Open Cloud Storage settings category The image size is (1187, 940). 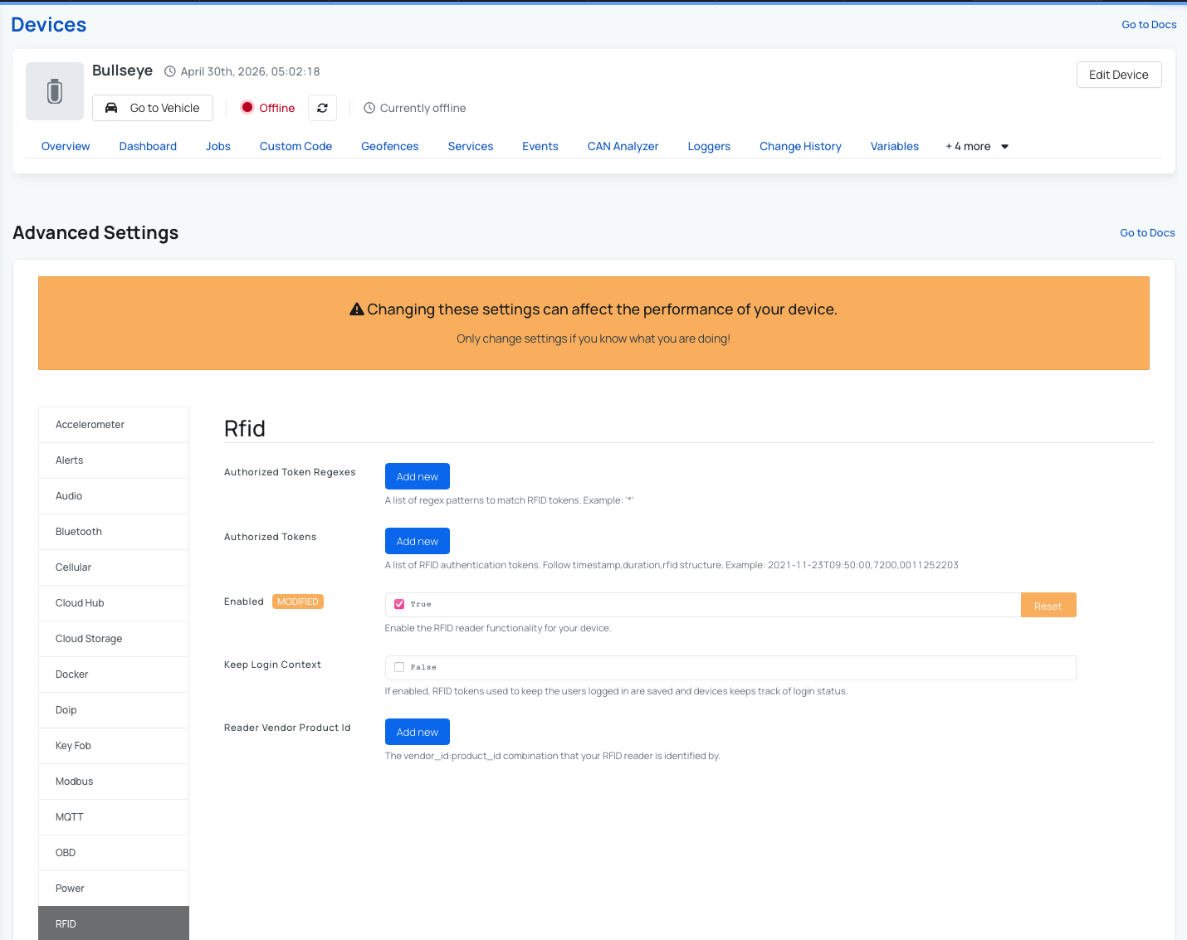[x=114, y=639]
